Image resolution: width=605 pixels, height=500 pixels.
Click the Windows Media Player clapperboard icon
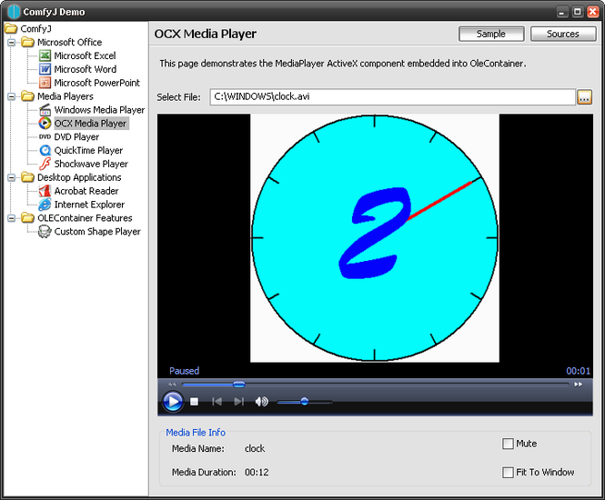(x=45, y=110)
